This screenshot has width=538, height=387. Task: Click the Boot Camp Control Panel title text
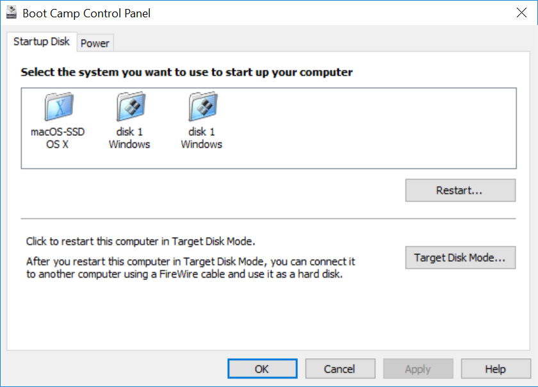pyautogui.click(x=86, y=13)
